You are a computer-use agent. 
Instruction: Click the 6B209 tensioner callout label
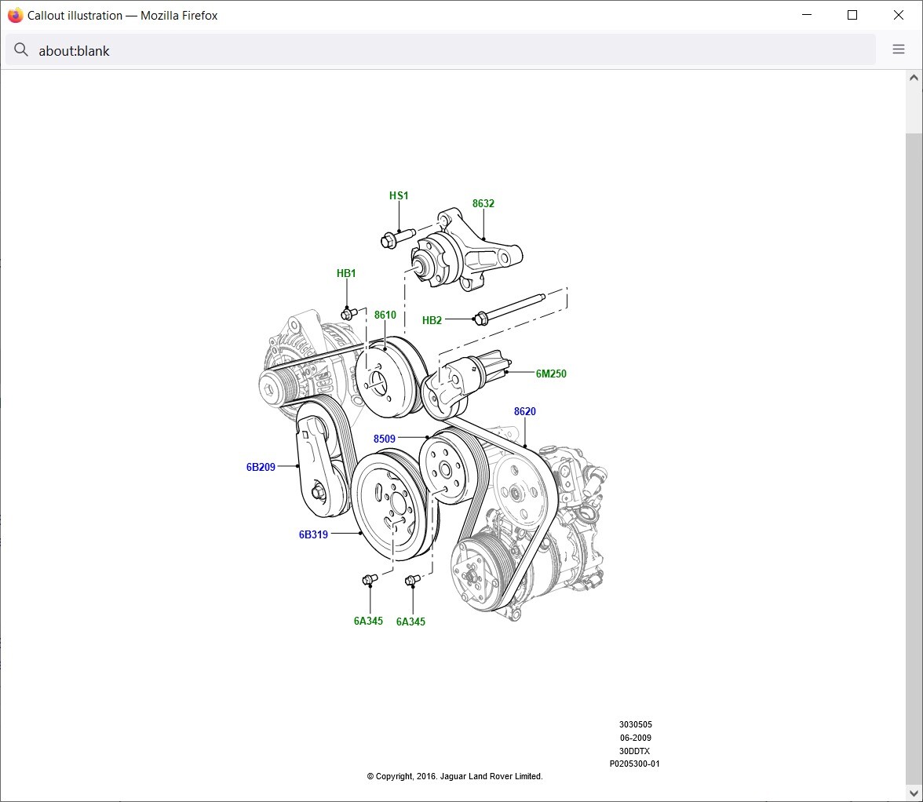261,467
